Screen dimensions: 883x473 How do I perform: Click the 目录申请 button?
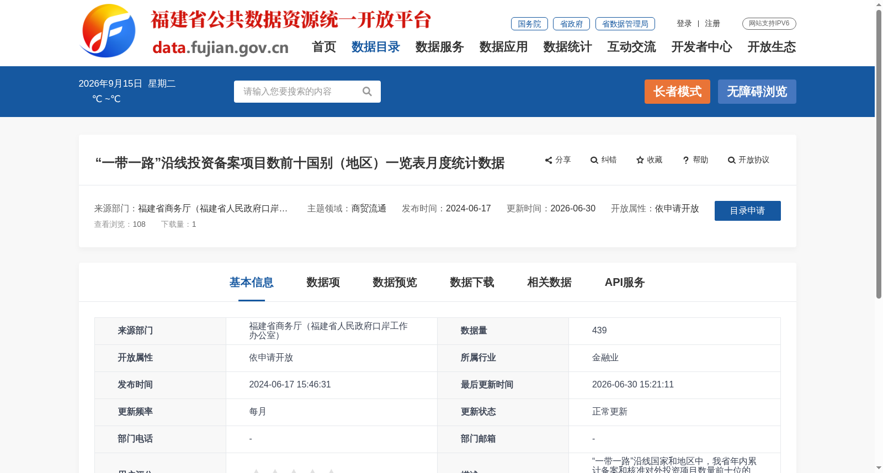pos(748,211)
